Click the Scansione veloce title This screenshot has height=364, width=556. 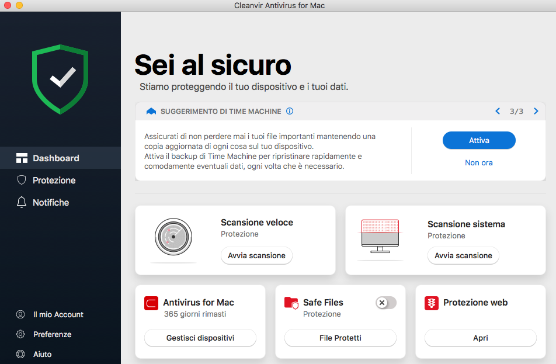(257, 223)
